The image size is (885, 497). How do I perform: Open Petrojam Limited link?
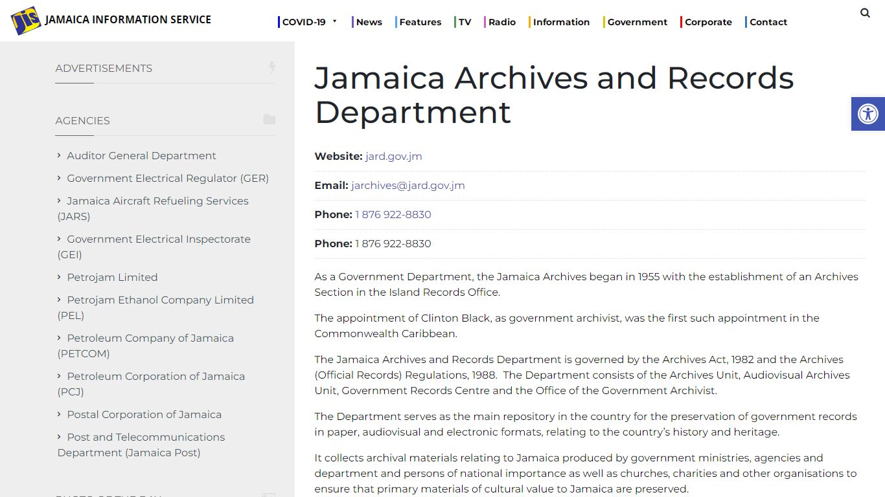[x=112, y=278]
